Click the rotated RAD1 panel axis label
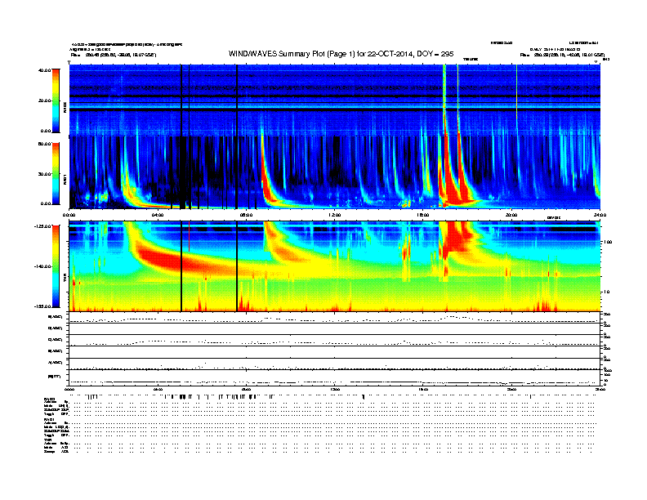This screenshot has width=647, height=500. tap(65, 179)
